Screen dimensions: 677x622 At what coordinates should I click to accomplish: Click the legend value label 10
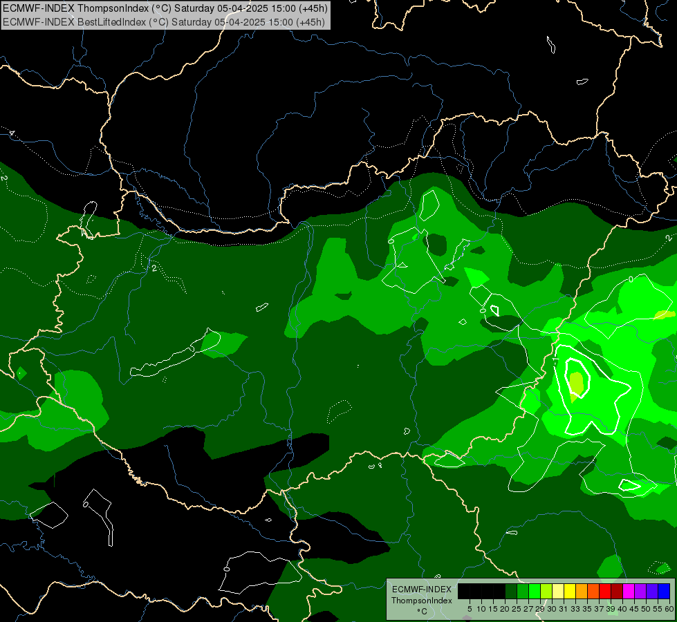click(x=481, y=609)
